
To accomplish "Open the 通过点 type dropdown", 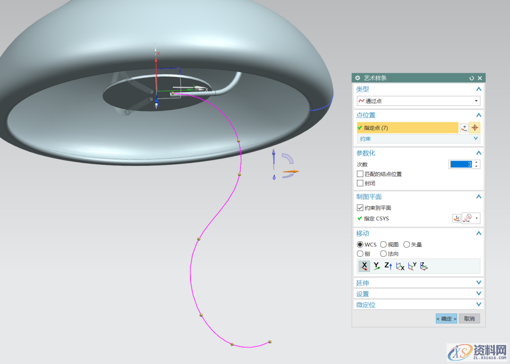I will coord(418,101).
